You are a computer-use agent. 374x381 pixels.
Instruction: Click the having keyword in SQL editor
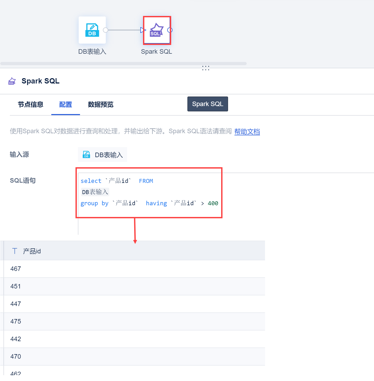(x=156, y=203)
